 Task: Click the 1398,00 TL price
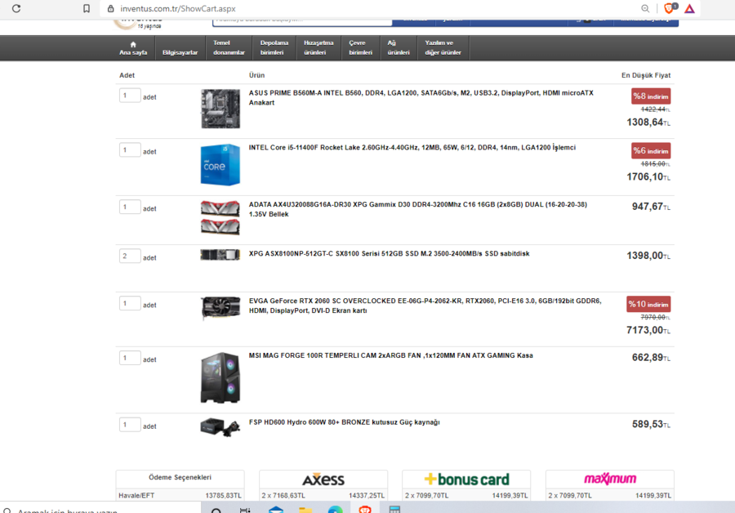pyautogui.click(x=648, y=256)
